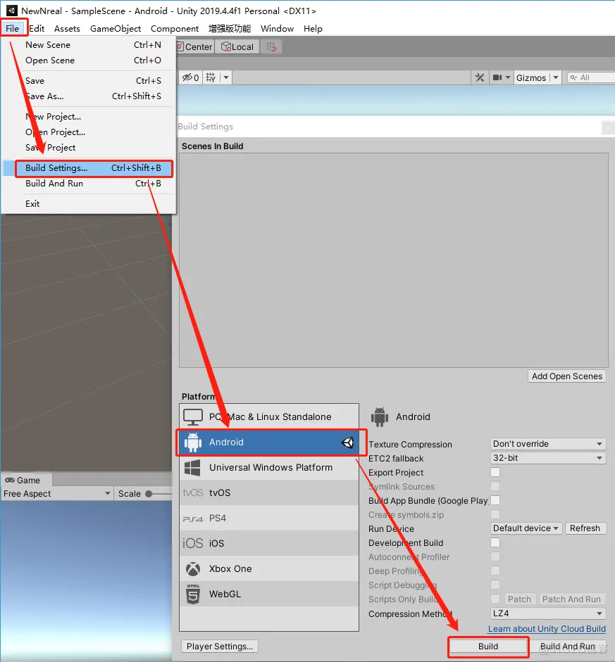Click Add Open Scenes button
This screenshot has width=615, height=662.
point(567,376)
